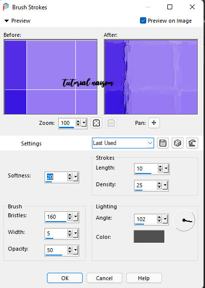205x288 pixels.
Task: Uncheck the Preview on Image checkbox
Action: tap(143, 21)
